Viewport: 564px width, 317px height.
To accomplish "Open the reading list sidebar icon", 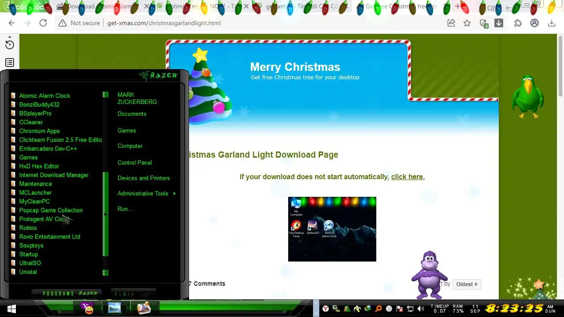I will point(10,63).
